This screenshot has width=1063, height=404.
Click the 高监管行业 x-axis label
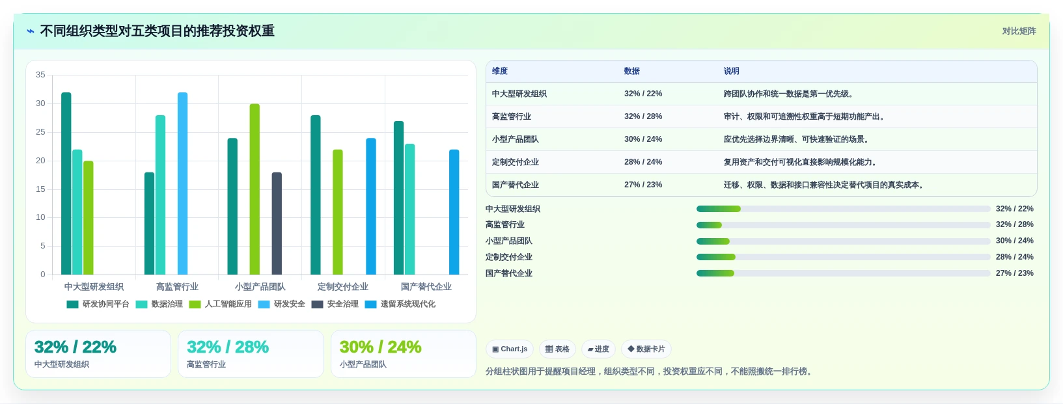coord(177,287)
